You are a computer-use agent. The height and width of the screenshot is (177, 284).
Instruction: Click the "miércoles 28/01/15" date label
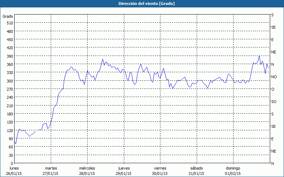(x=87, y=171)
